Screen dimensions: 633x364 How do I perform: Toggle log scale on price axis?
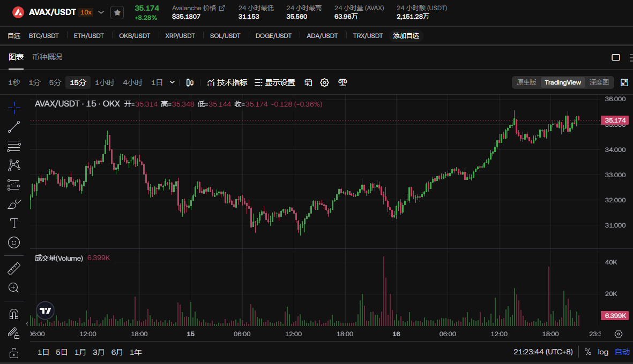click(603, 352)
